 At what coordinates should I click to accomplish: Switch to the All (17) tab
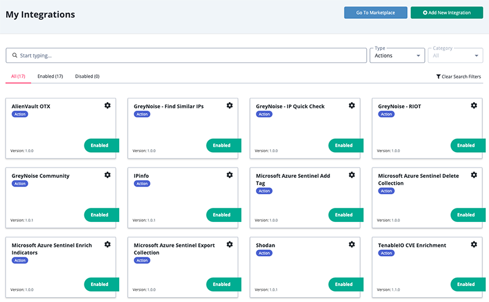(x=18, y=76)
